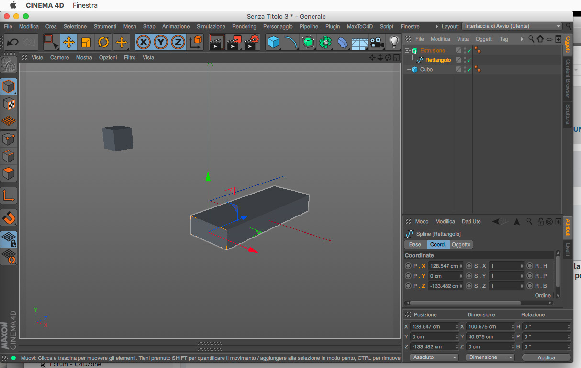Toggle Y axis lock

161,42
